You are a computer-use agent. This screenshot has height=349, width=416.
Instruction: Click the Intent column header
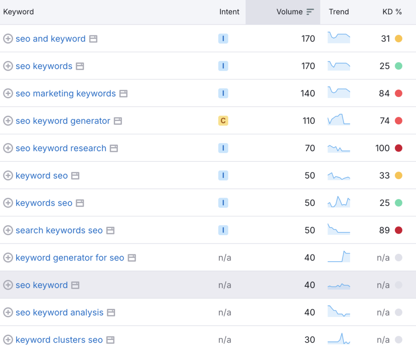(x=229, y=12)
